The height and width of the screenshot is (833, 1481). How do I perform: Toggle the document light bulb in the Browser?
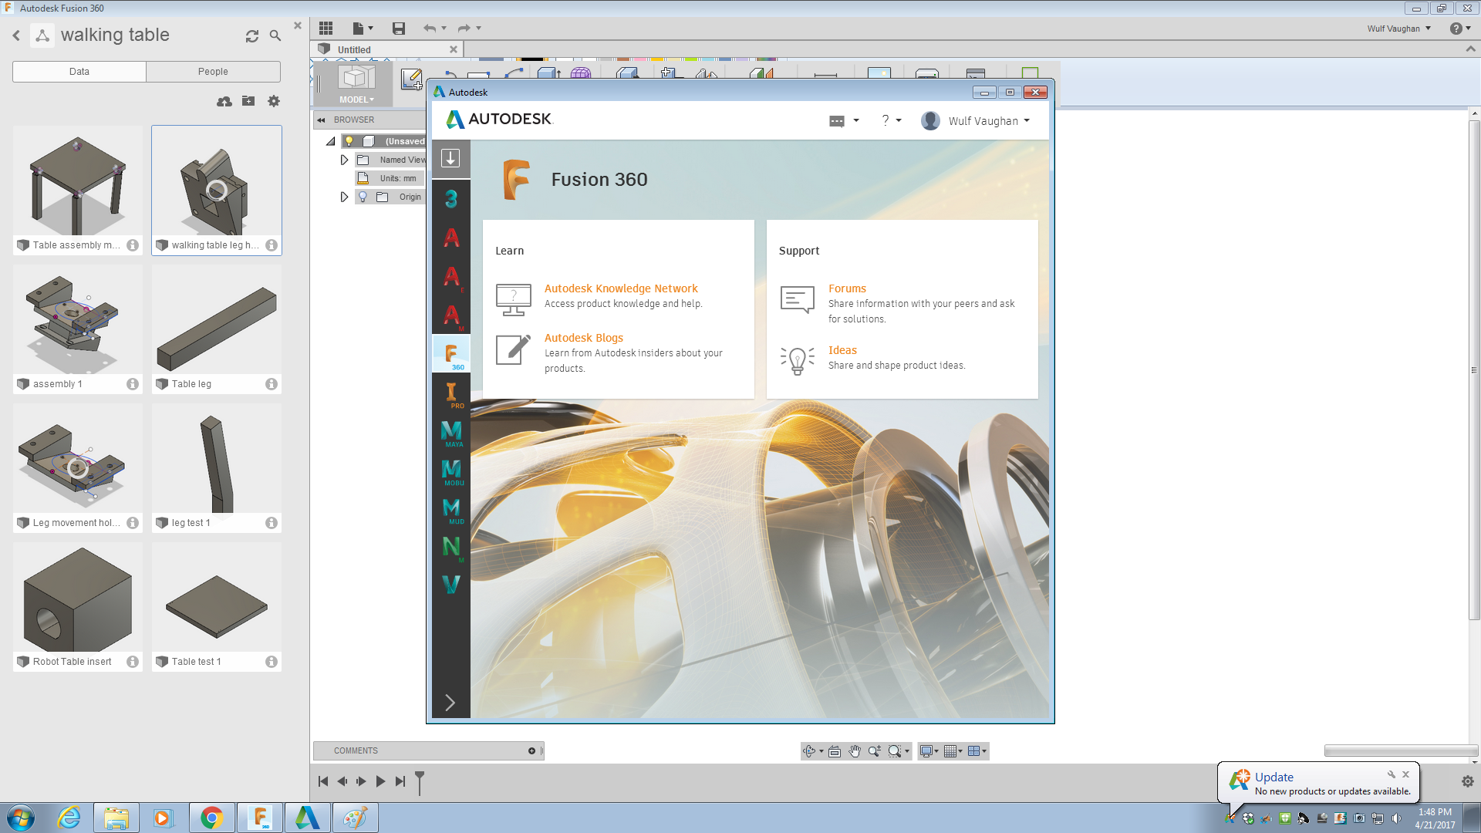coord(349,140)
